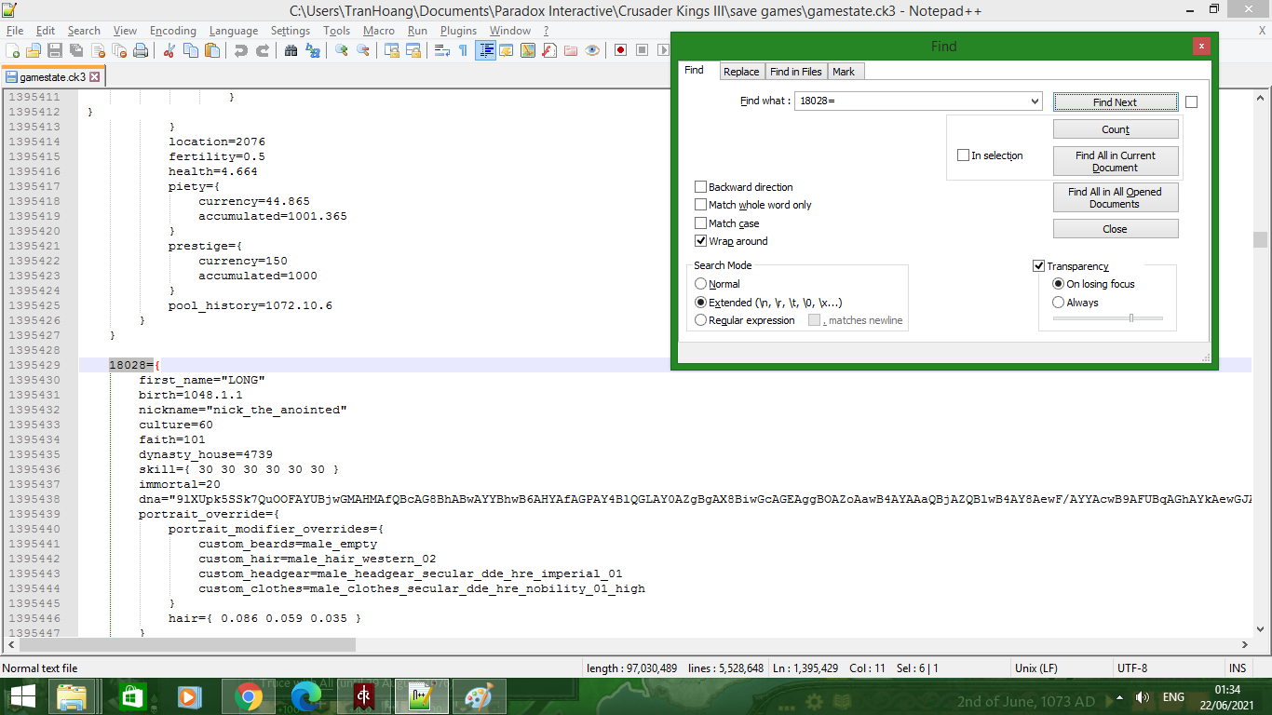Screen dimensions: 1272x715
Task: Disable the Wrap around checkbox
Action: [701, 241]
